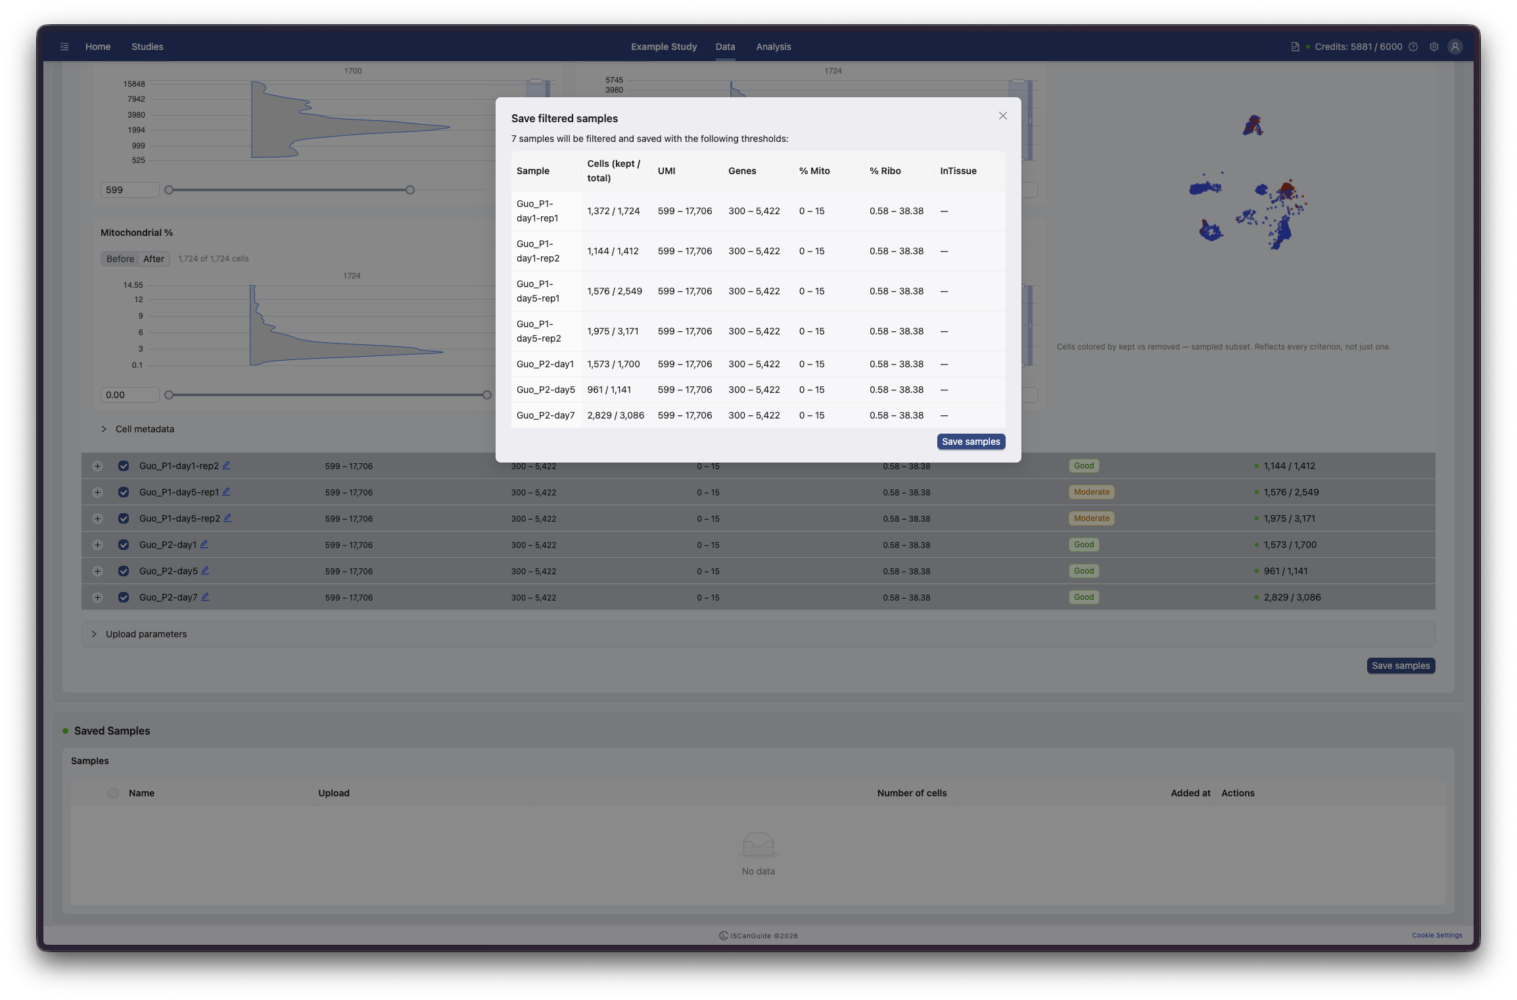Uncheck the Guo_P1-day5-rep2 checkbox
The height and width of the screenshot is (1000, 1517).
124,518
